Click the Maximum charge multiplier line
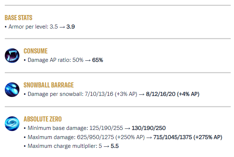 click(72, 146)
